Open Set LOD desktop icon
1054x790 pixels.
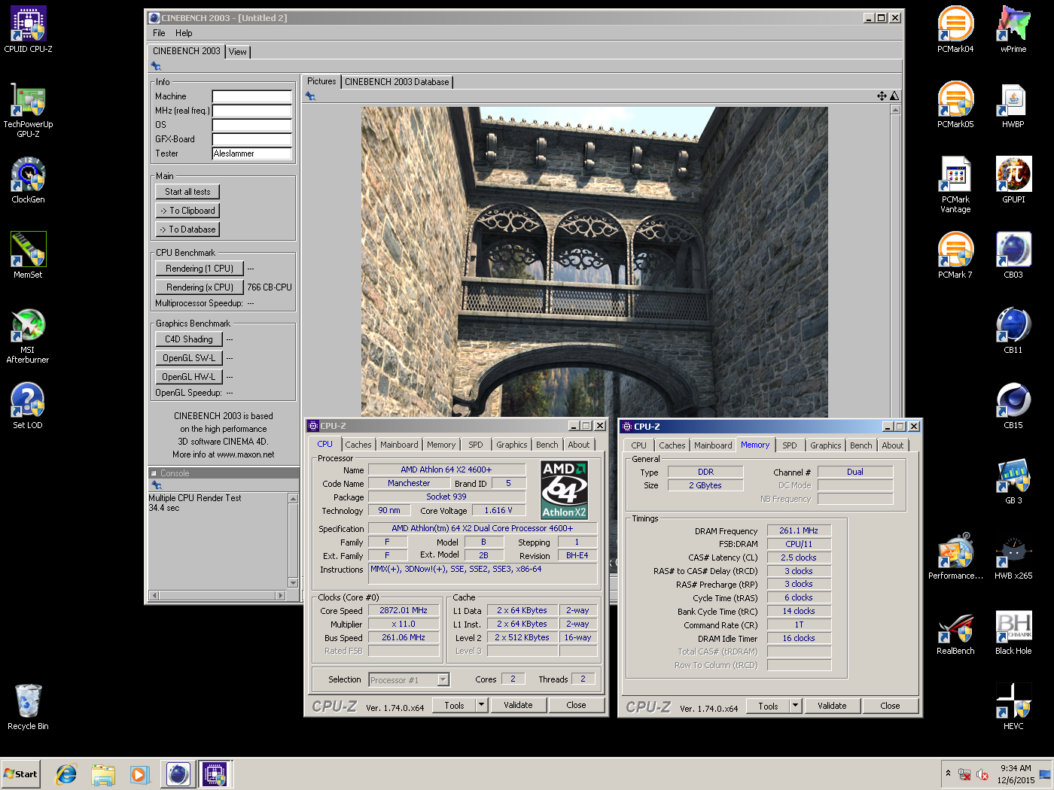pos(28,406)
